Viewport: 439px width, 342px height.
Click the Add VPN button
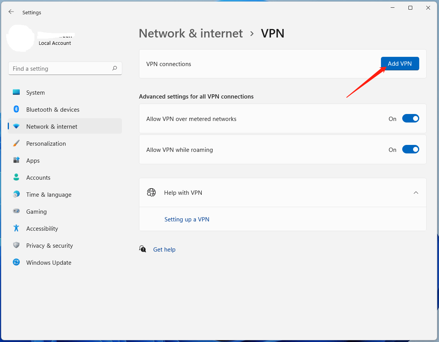(400, 64)
